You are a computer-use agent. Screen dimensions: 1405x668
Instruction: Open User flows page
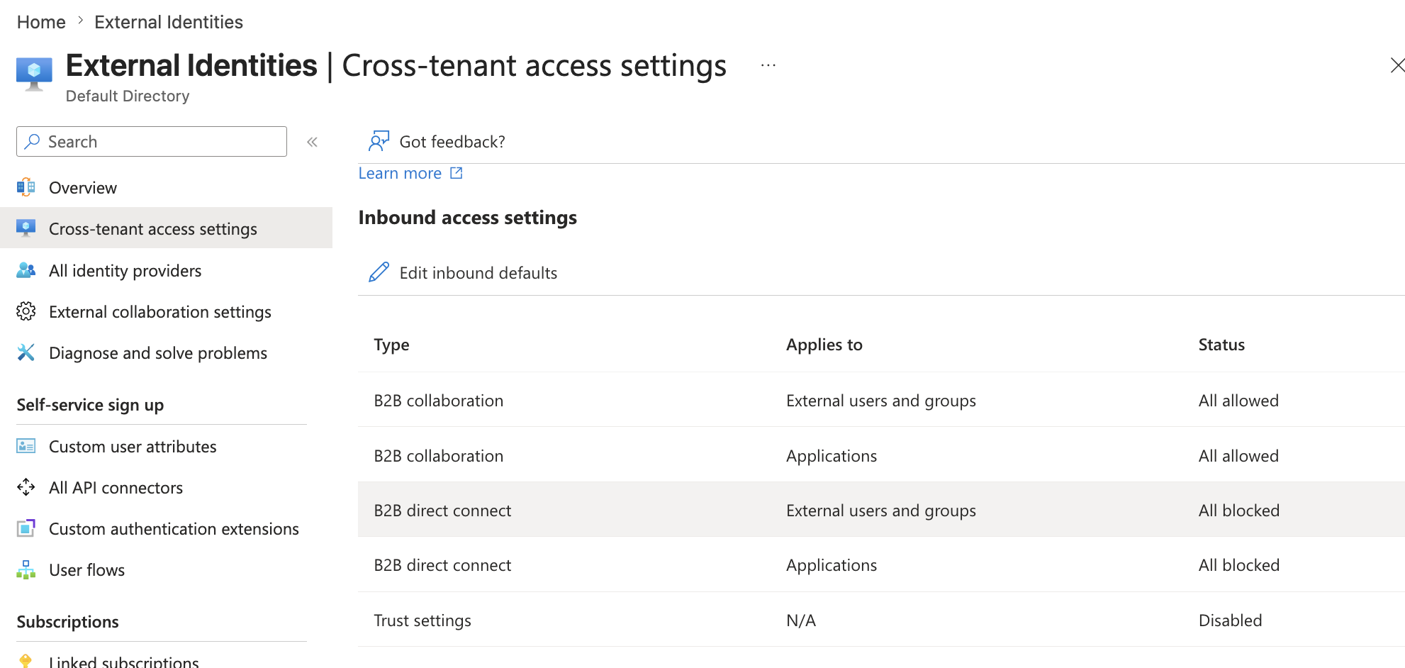[x=87, y=570]
